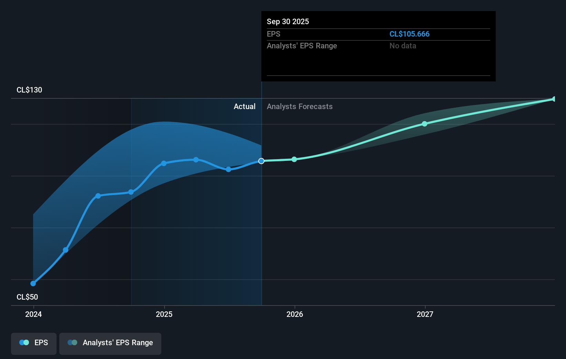The height and width of the screenshot is (359, 566).
Task: Click the first EPS data point near CL$50
Action: point(33,283)
